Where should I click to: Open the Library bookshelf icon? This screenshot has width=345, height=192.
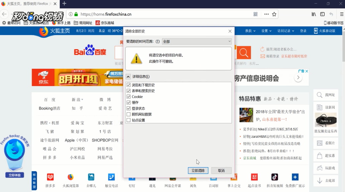coord(314,14)
